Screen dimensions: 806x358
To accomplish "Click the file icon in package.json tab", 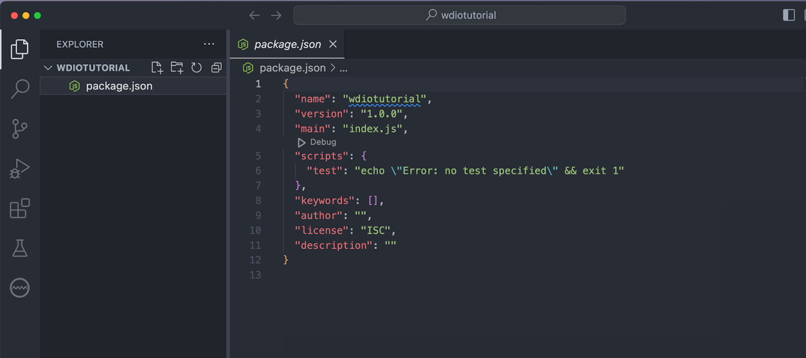I will coord(243,44).
